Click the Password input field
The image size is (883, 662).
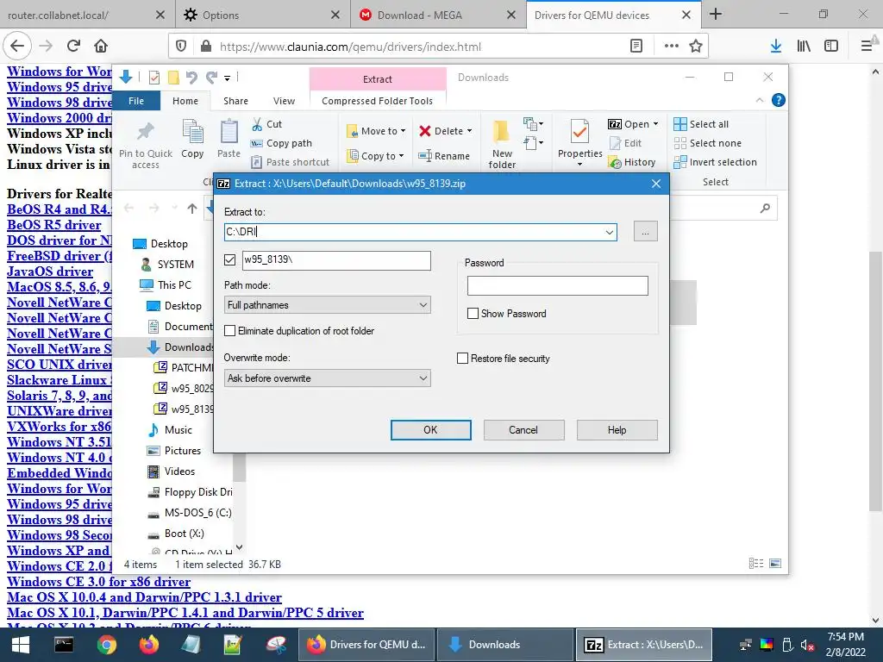[558, 285]
